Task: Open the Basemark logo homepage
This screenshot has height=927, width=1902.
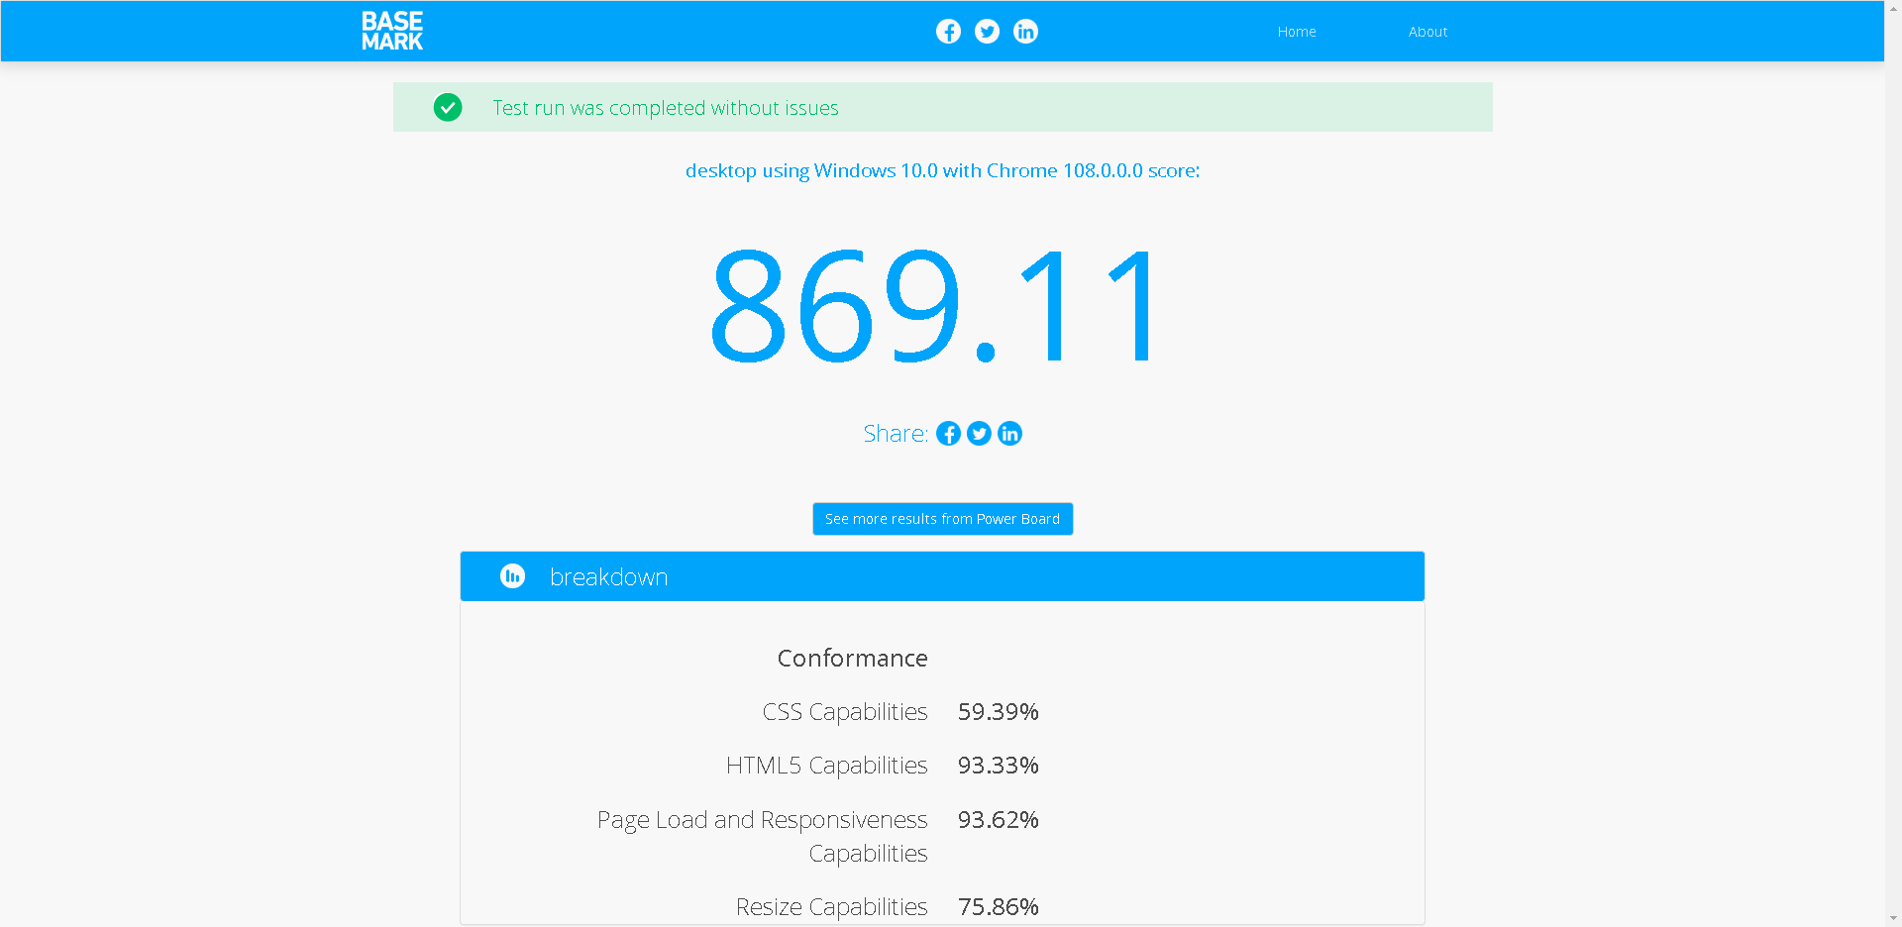Action: tap(391, 31)
